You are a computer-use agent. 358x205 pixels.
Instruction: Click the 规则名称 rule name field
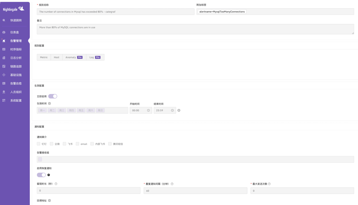pyautogui.click(x=116, y=12)
